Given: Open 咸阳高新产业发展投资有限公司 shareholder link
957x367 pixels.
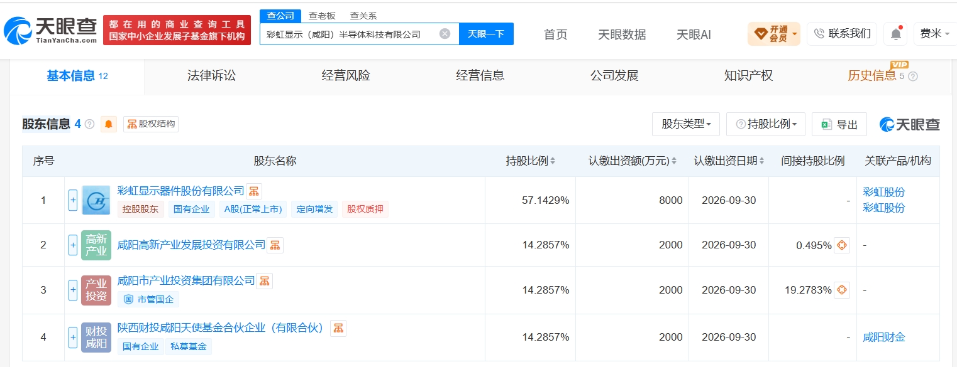Looking at the screenshot, I should [191, 245].
